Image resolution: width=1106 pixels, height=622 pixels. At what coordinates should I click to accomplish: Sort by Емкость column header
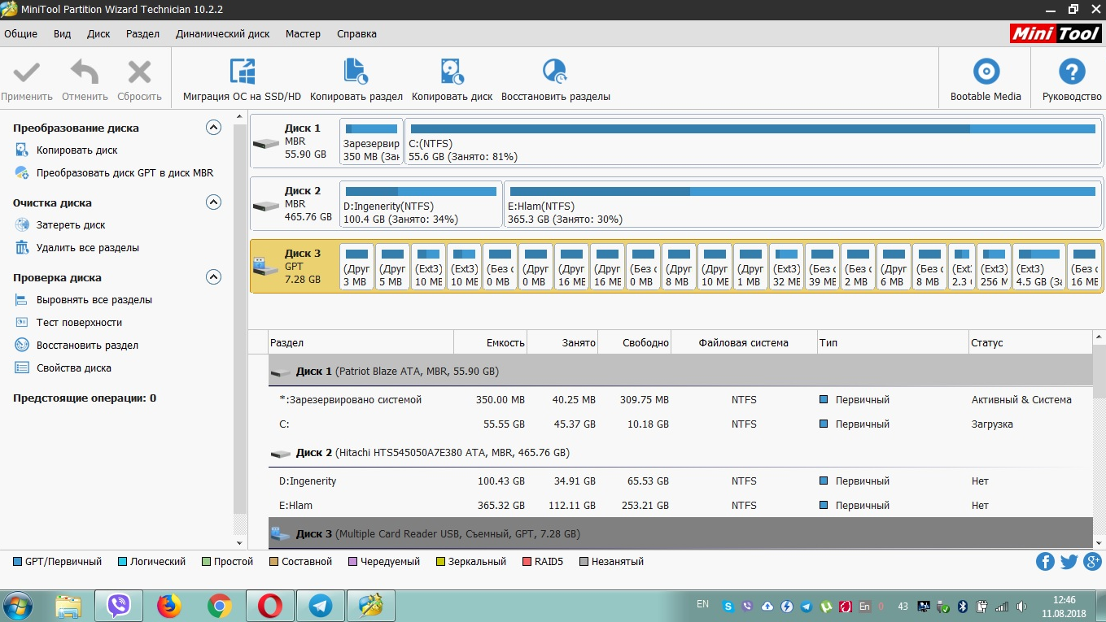coord(490,343)
